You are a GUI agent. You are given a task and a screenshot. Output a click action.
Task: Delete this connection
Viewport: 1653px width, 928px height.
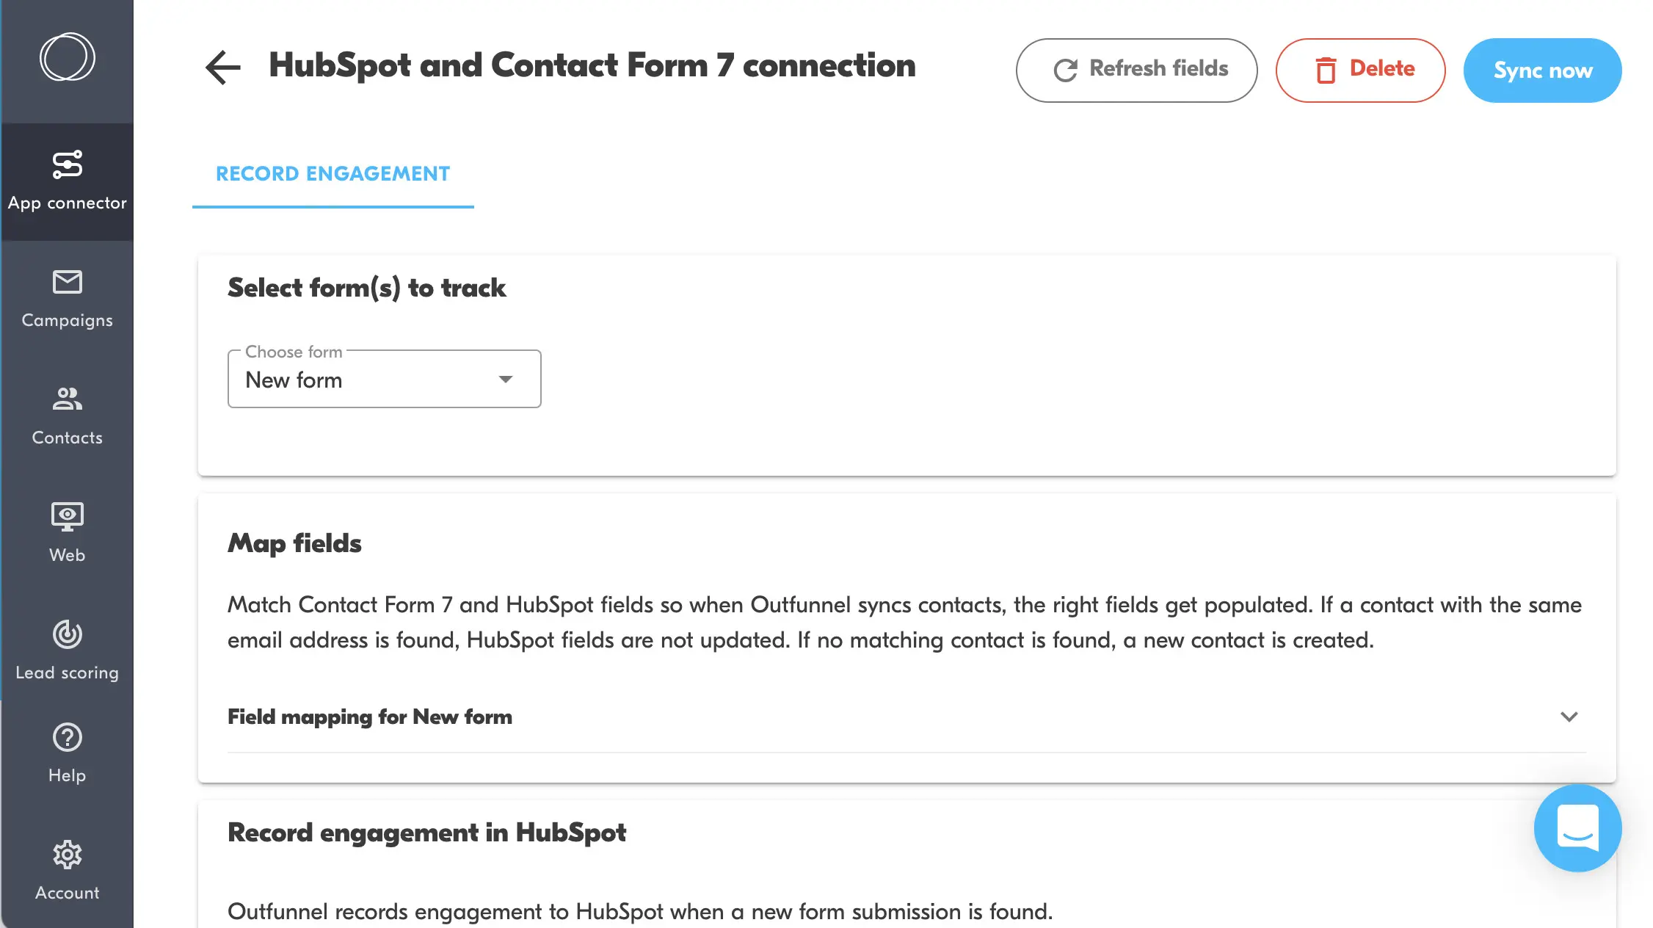[x=1360, y=70]
